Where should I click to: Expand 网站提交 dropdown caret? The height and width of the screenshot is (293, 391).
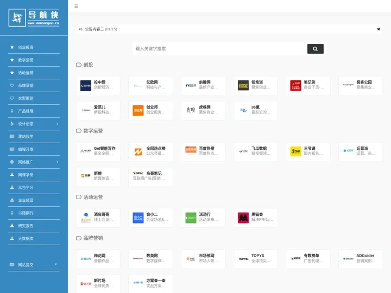(56, 264)
